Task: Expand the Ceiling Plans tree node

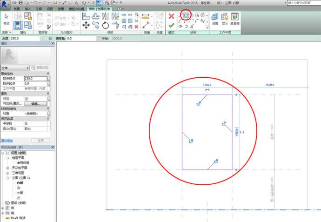Action: 7,168
